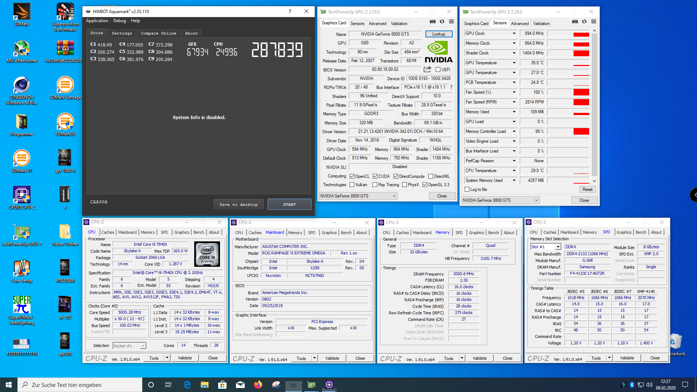
Task: Open Socket #1 selection dropdown in CPU-Z
Action: click(129, 346)
